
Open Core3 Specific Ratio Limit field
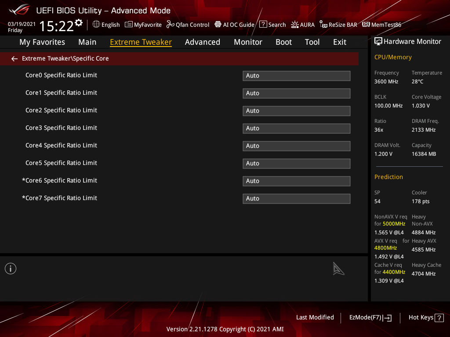click(x=297, y=129)
